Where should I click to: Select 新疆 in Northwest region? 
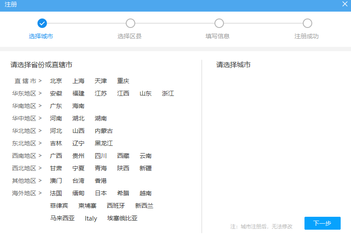point(146,168)
